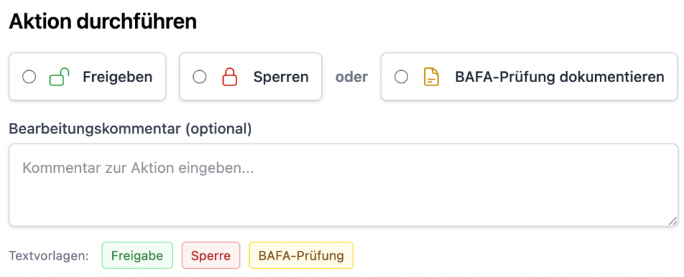Select the Sperren radio button

(x=200, y=77)
